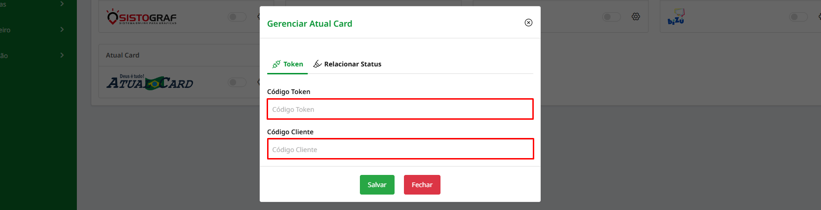
Task: Select the Token tab
Action: coord(287,64)
